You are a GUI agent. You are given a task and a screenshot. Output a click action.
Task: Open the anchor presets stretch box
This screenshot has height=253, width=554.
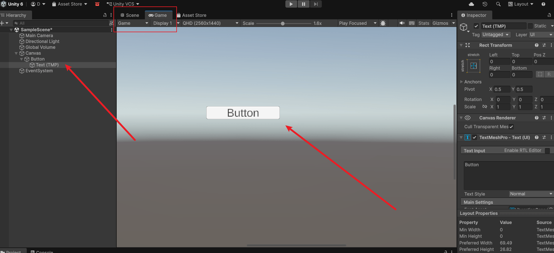[473, 66]
